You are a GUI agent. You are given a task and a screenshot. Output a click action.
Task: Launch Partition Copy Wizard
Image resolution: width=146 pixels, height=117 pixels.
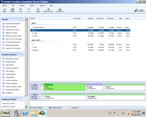point(11,30)
